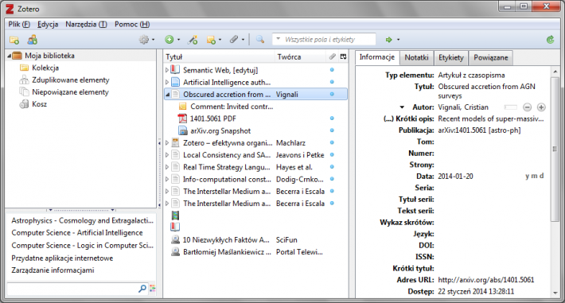Open the search mode dropdown arrow
Viewport: 565px width, 303px height.
(278, 39)
